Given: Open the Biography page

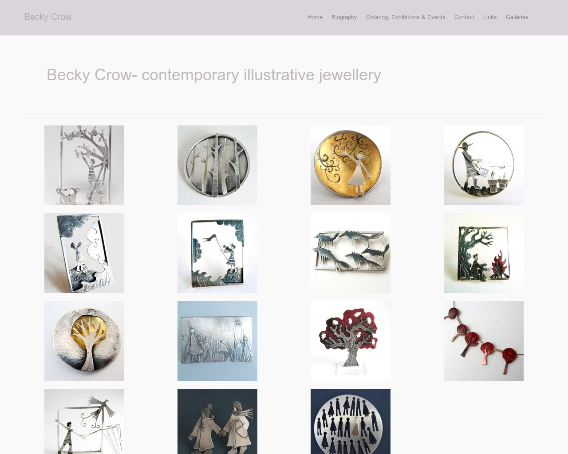Looking at the screenshot, I should pos(344,17).
